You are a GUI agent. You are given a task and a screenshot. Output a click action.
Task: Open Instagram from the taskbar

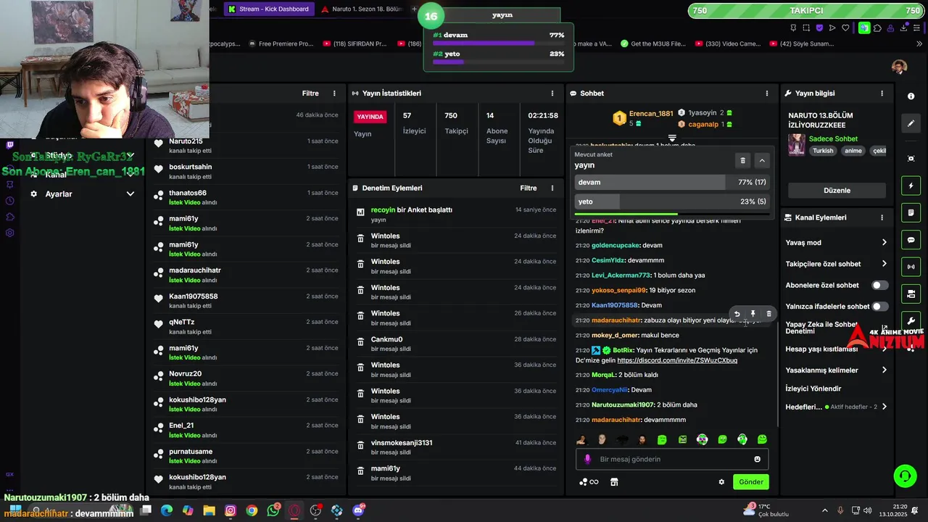click(231, 510)
